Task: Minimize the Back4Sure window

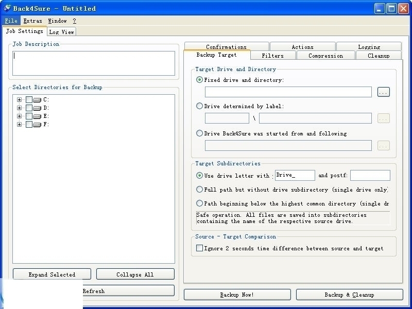Action: 379,8
